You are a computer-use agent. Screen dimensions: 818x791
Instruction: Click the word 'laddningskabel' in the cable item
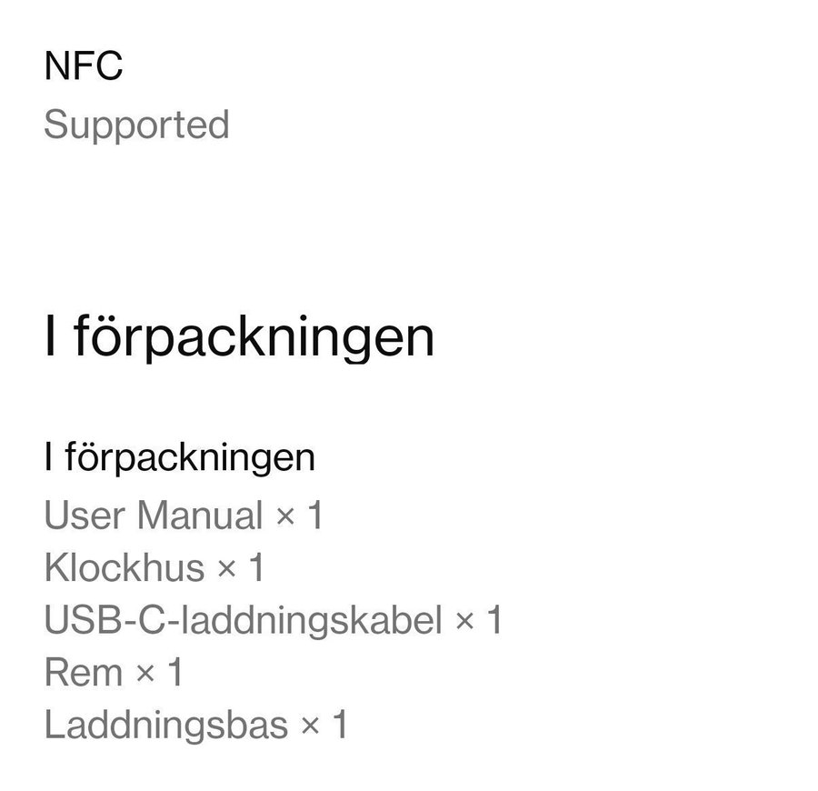pyautogui.click(x=307, y=621)
